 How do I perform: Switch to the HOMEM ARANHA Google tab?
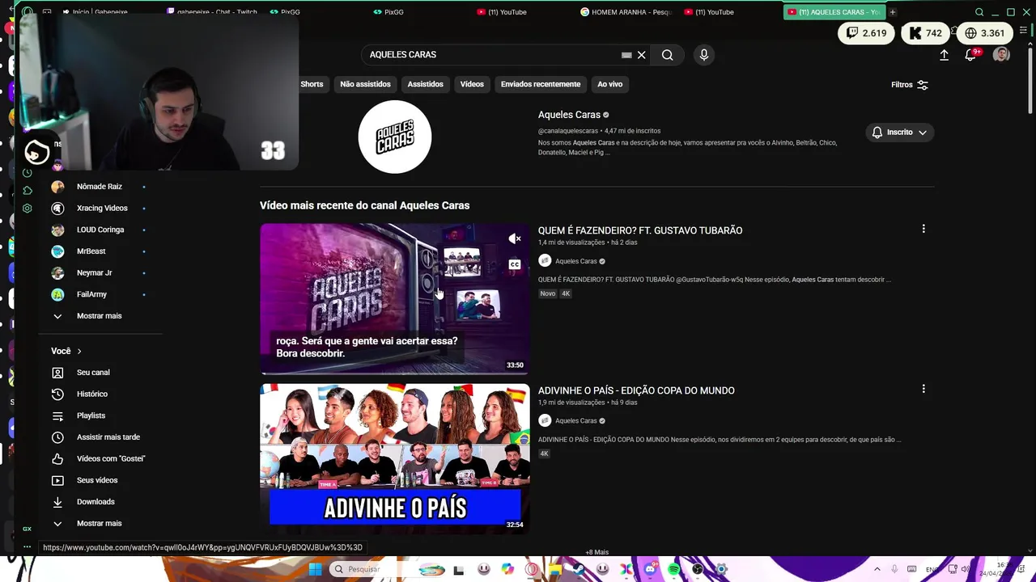pos(626,12)
